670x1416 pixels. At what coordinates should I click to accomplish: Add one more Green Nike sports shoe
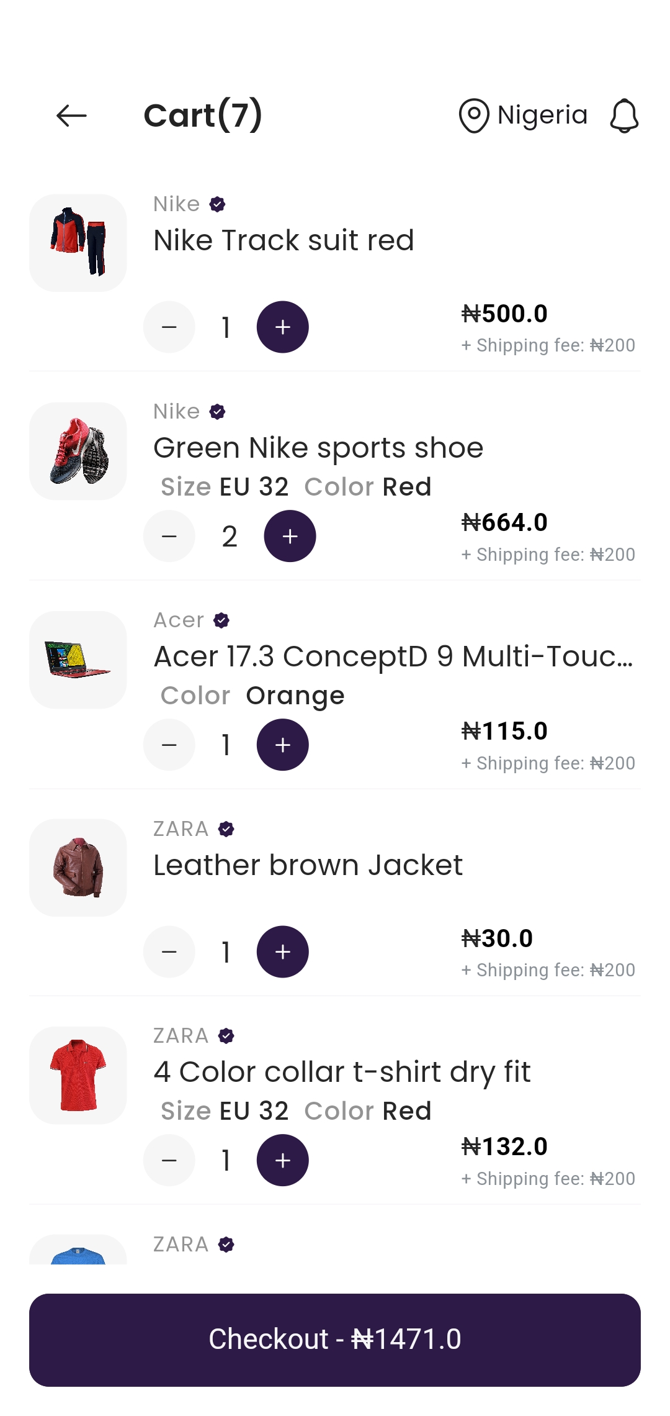(290, 536)
